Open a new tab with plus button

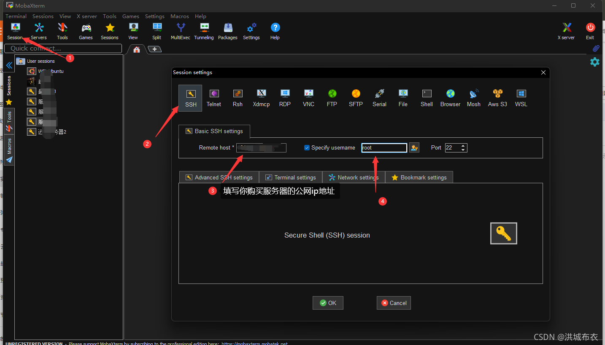click(x=155, y=49)
